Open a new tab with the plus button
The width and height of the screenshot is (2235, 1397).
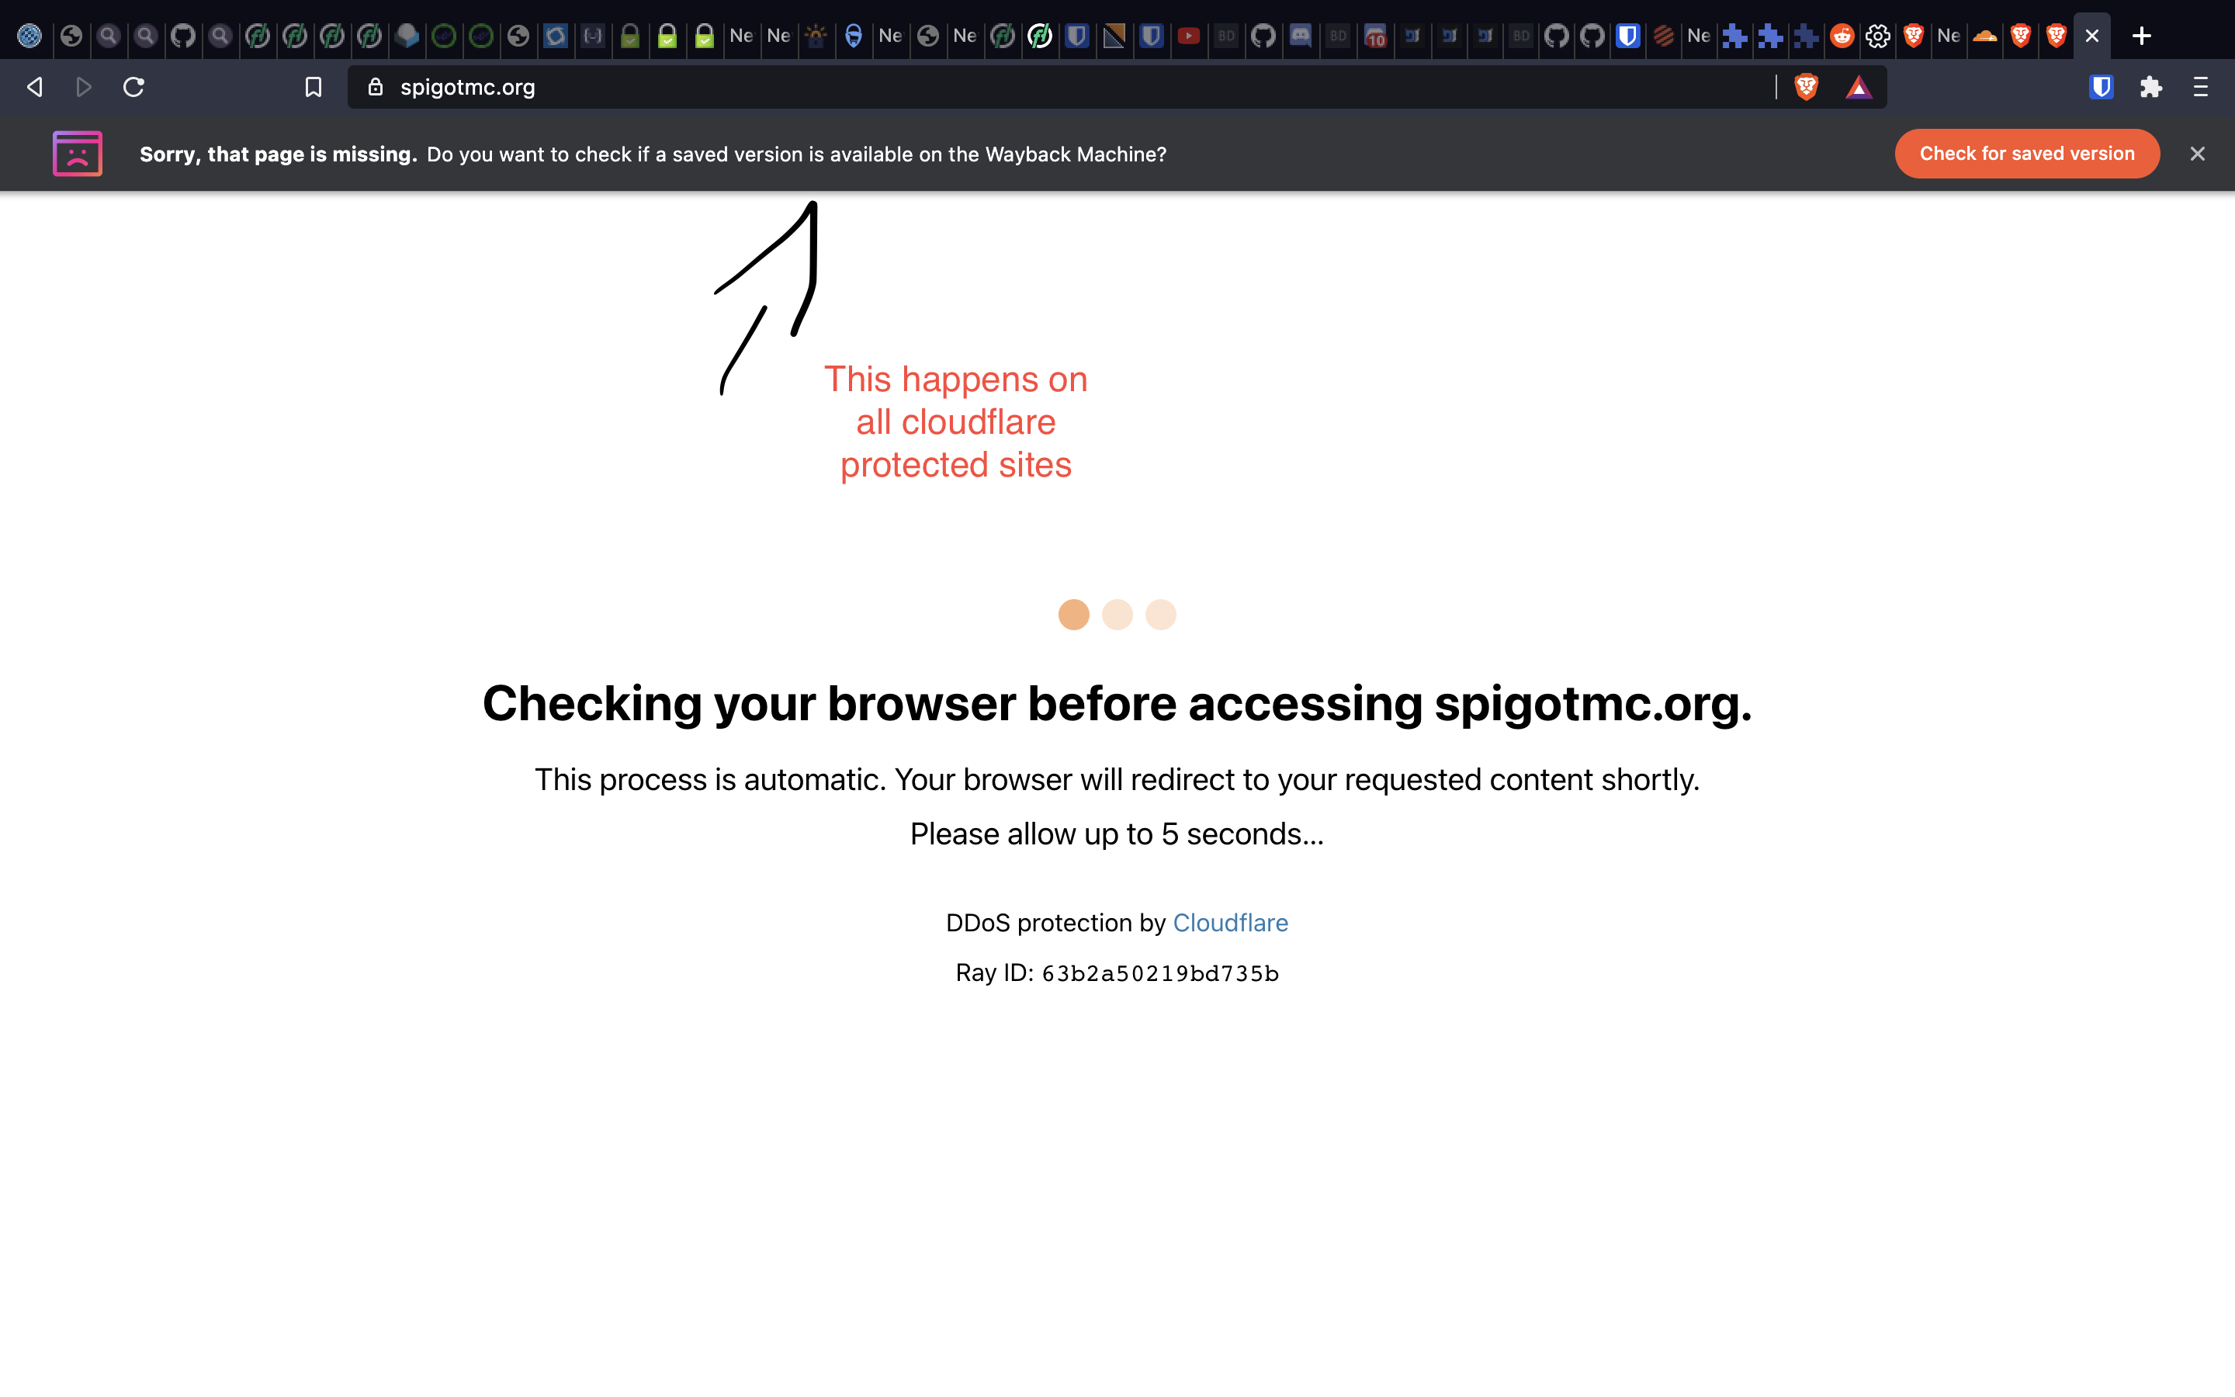[2142, 36]
